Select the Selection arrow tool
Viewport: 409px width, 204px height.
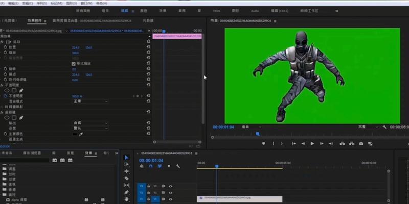(x=126, y=158)
